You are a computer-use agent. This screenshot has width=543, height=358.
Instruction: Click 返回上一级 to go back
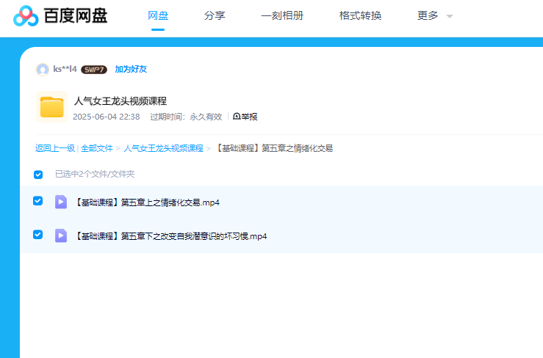[54, 148]
